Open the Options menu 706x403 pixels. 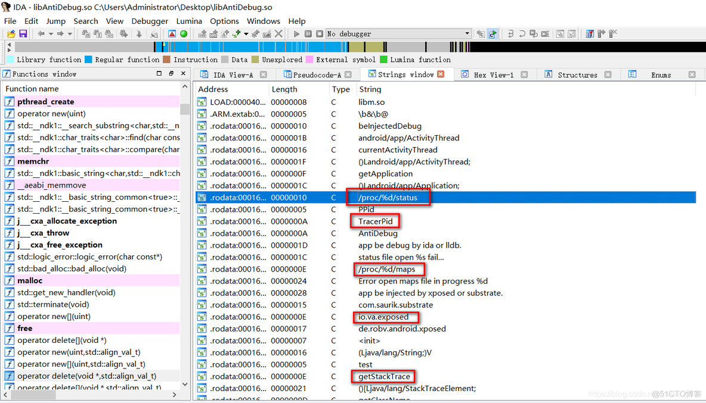[224, 21]
